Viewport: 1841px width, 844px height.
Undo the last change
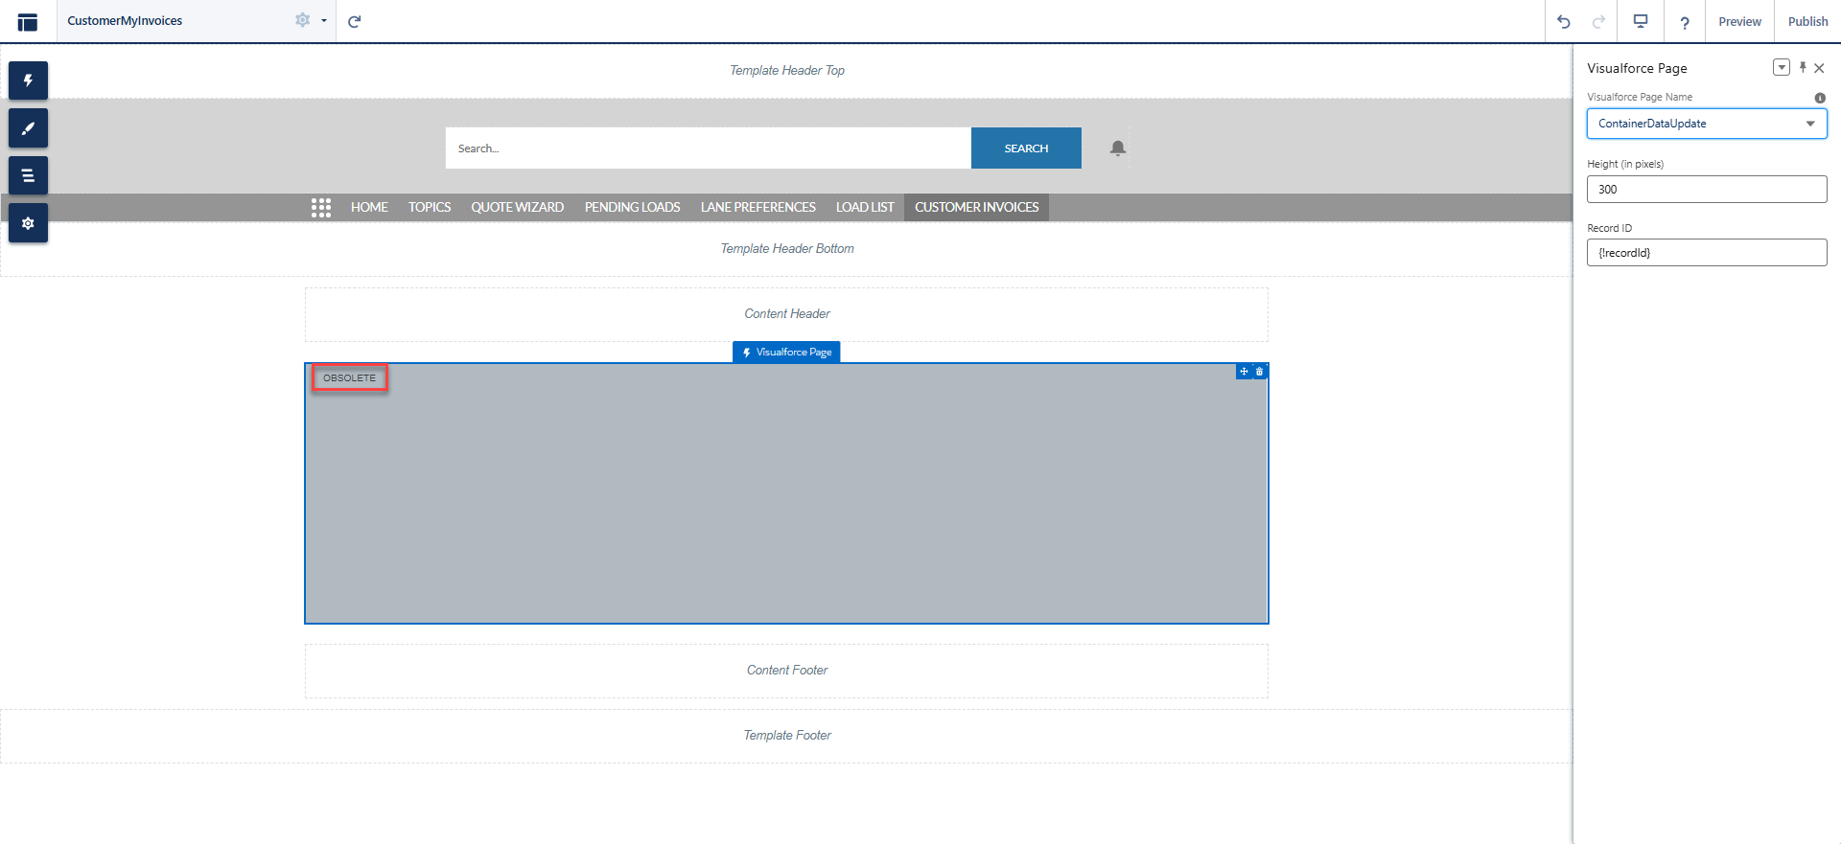tap(1564, 21)
